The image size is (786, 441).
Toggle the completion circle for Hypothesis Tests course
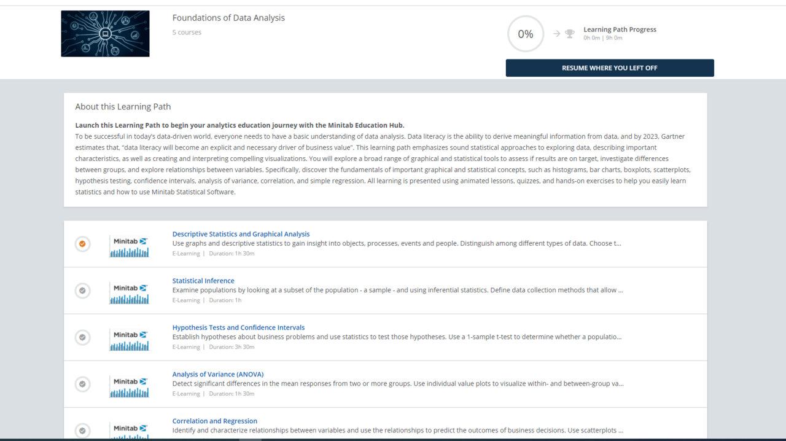[82, 337]
